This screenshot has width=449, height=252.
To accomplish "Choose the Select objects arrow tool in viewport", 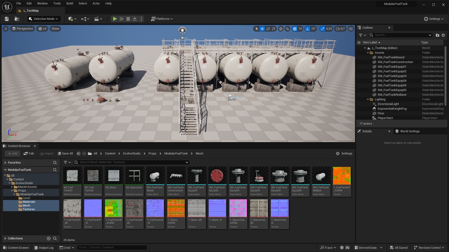I will (x=256, y=29).
